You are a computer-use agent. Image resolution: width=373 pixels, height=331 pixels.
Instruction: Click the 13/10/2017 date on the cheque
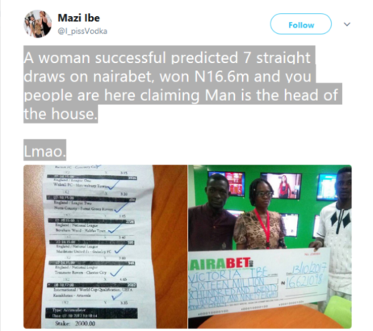(x=308, y=269)
